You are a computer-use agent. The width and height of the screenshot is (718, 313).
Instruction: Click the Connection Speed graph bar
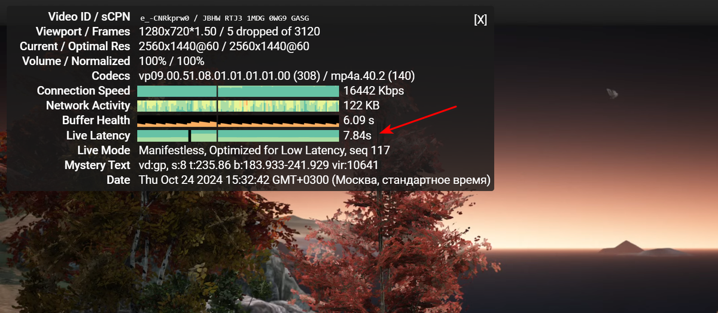[238, 91]
